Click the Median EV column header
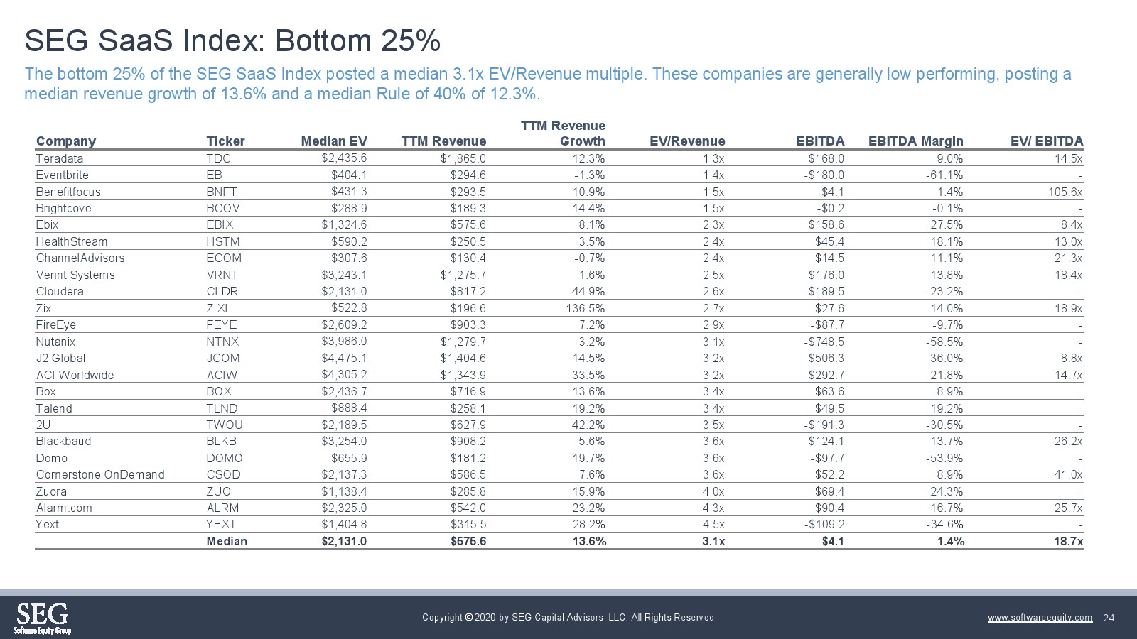This screenshot has height=639, width=1137. coord(333,141)
